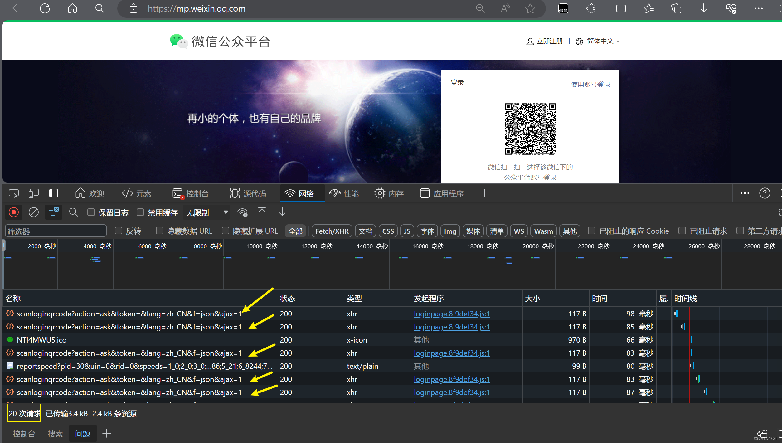Image resolution: width=782 pixels, height=443 pixels.
Task: Sort by 大小 column header
Action: tap(556, 299)
